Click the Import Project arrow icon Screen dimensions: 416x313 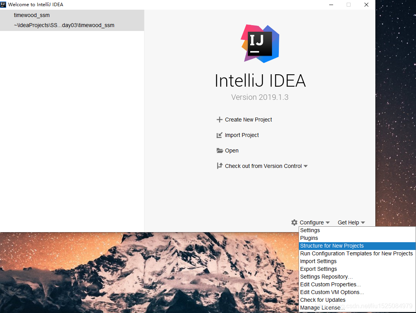[x=219, y=135]
